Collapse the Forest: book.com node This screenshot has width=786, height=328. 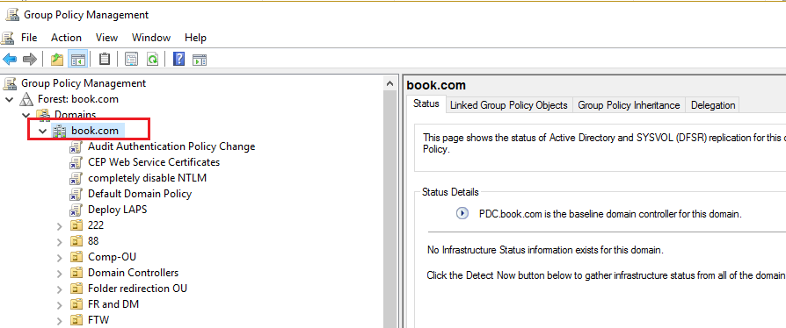point(9,99)
